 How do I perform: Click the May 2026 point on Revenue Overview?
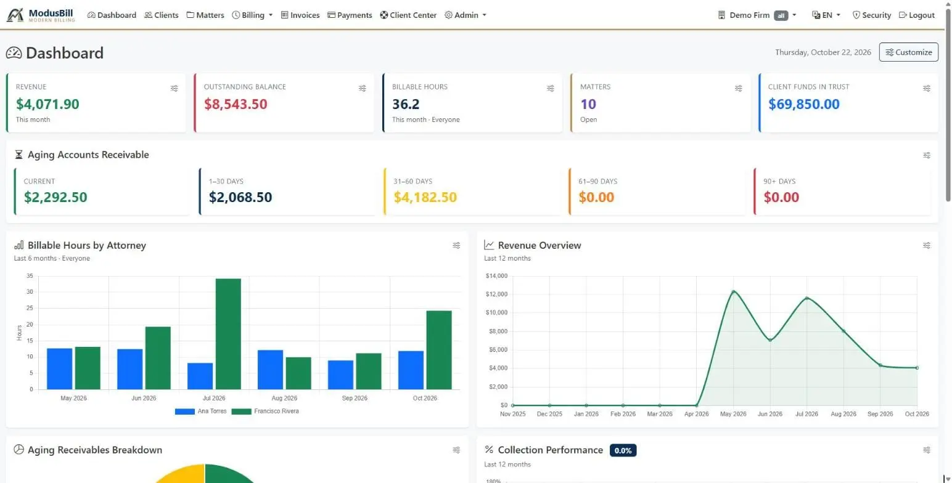tap(733, 291)
